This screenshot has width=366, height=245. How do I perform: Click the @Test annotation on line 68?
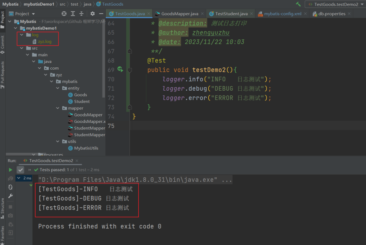pyautogui.click(x=157, y=60)
